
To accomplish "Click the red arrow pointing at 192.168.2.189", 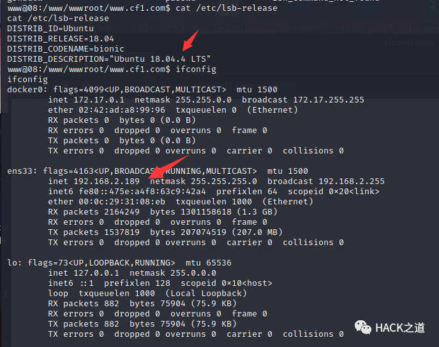I will (x=168, y=167).
